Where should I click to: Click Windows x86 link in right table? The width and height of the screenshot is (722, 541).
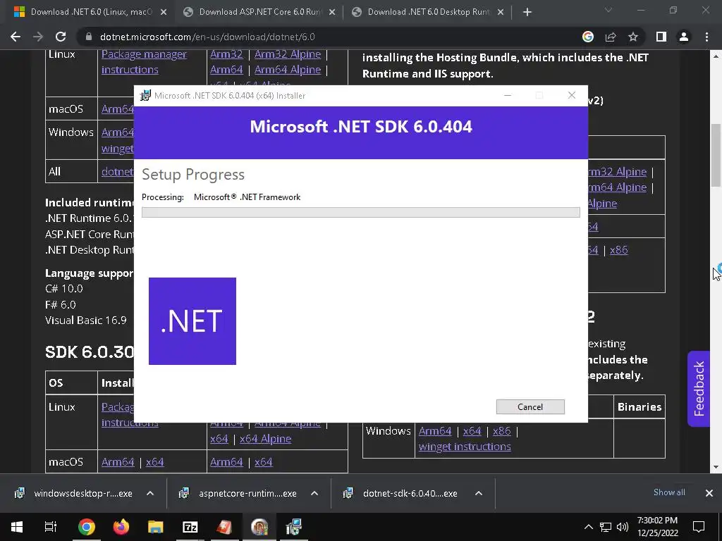coord(501,431)
